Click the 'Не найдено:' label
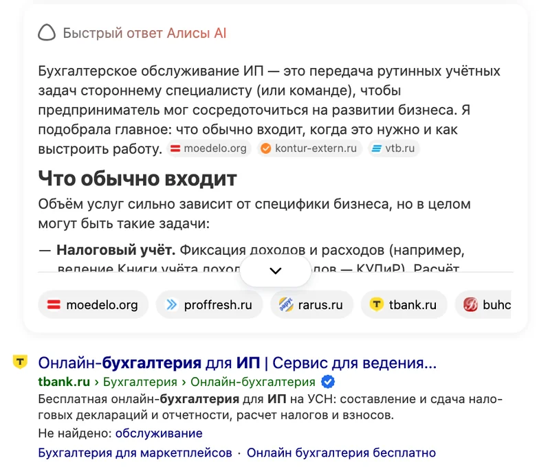The height and width of the screenshot is (467, 550). coord(75,433)
